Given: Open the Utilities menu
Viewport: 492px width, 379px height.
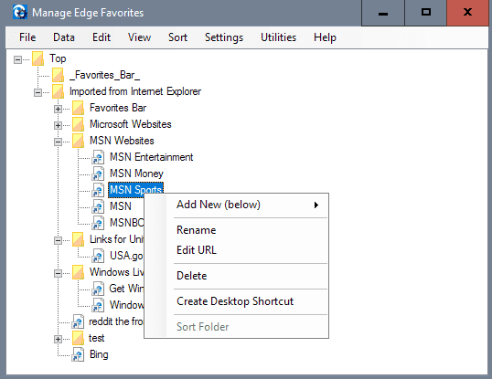Looking at the screenshot, I should 278,37.
